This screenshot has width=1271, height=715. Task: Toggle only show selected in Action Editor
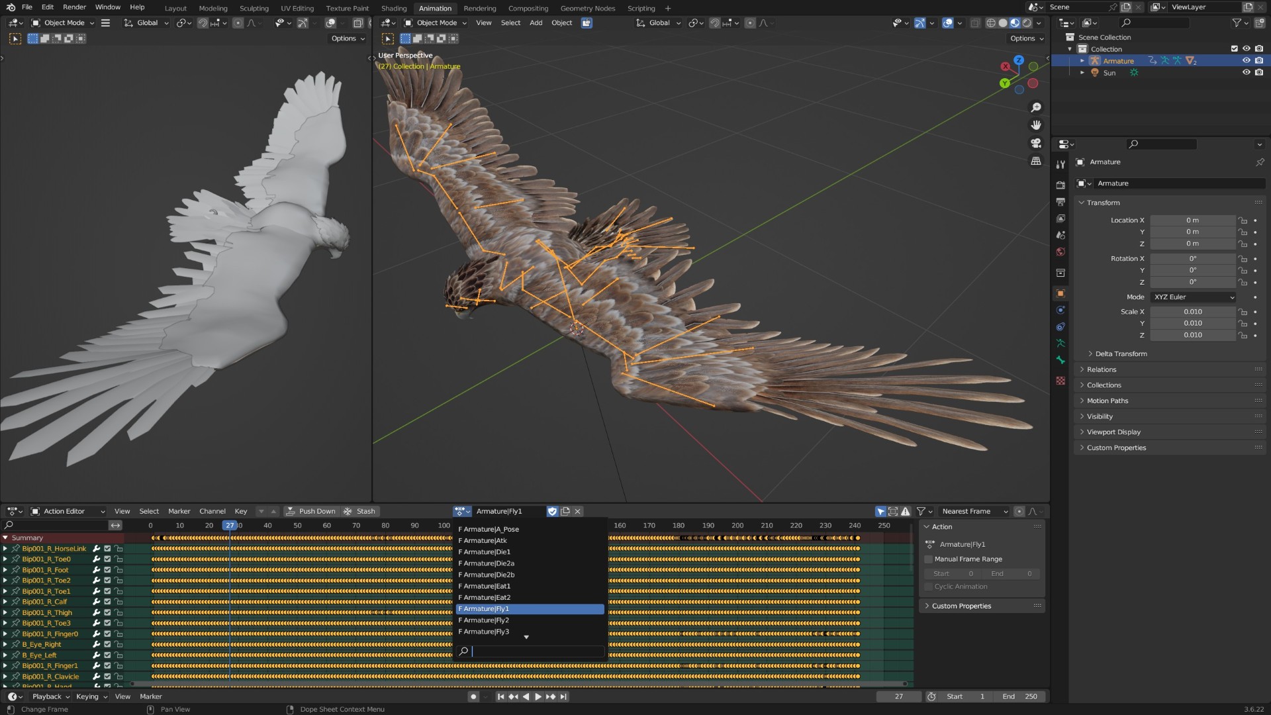[x=880, y=511]
